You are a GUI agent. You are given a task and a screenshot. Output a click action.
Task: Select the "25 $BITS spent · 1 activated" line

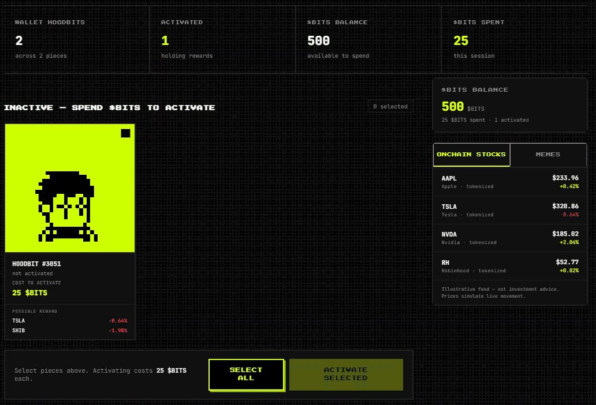pos(485,120)
